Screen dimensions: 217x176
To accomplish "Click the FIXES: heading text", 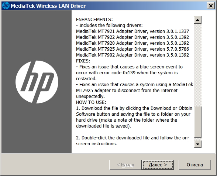I will coord(83,61).
